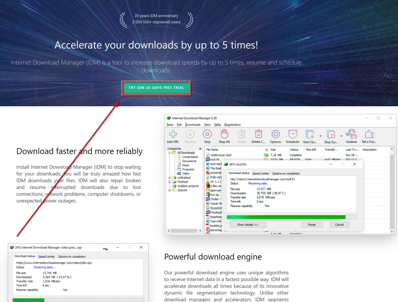Viewport: 398px width, 302px height.
Task: Open Speed Limiter tab in video pres dialog
Action: click(x=46, y=257)
